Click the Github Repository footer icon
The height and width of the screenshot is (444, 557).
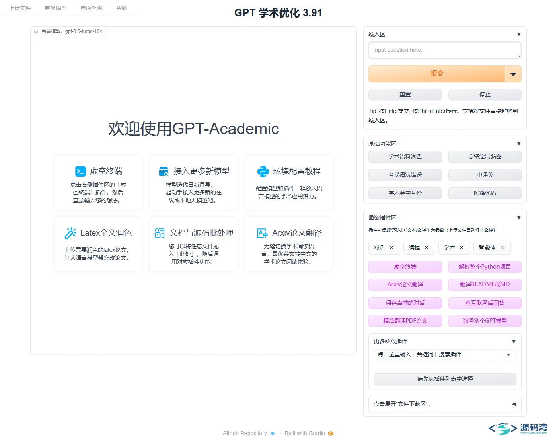click(x=273, y=434)
